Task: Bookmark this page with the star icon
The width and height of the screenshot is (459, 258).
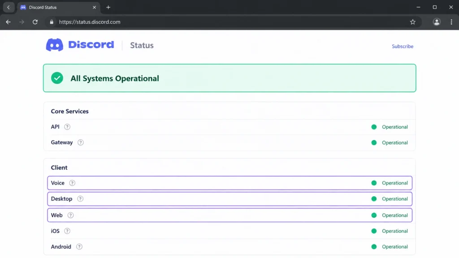Action: tap(412, 22)
